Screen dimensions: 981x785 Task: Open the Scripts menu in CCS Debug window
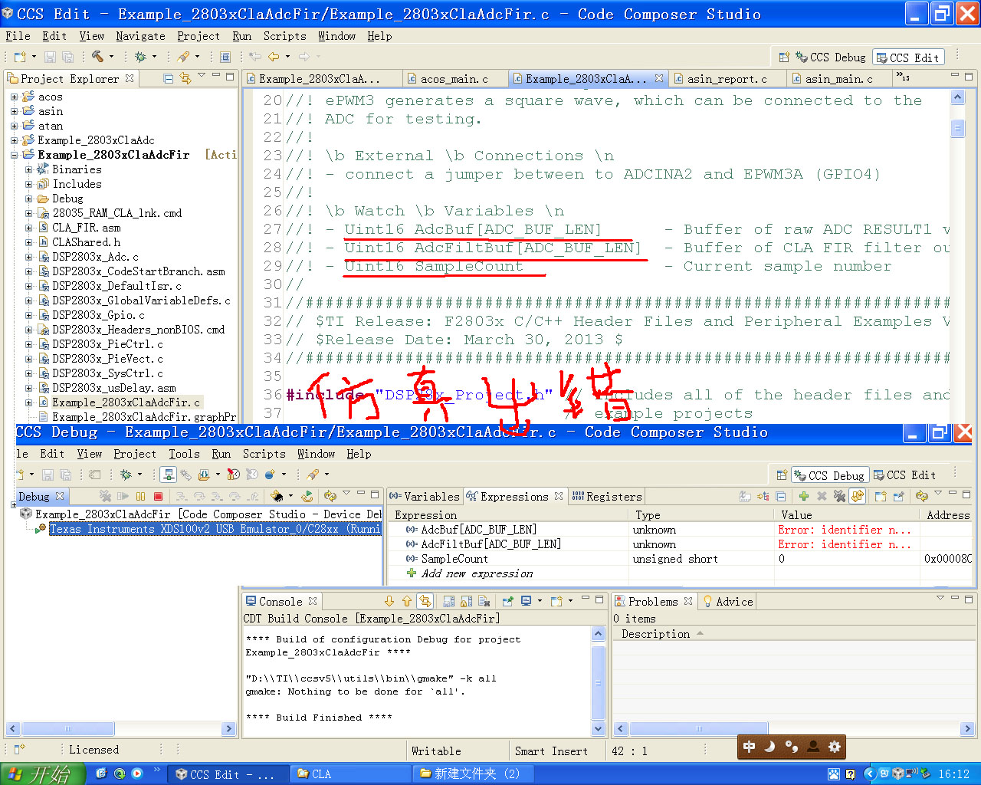pos(264,454)
